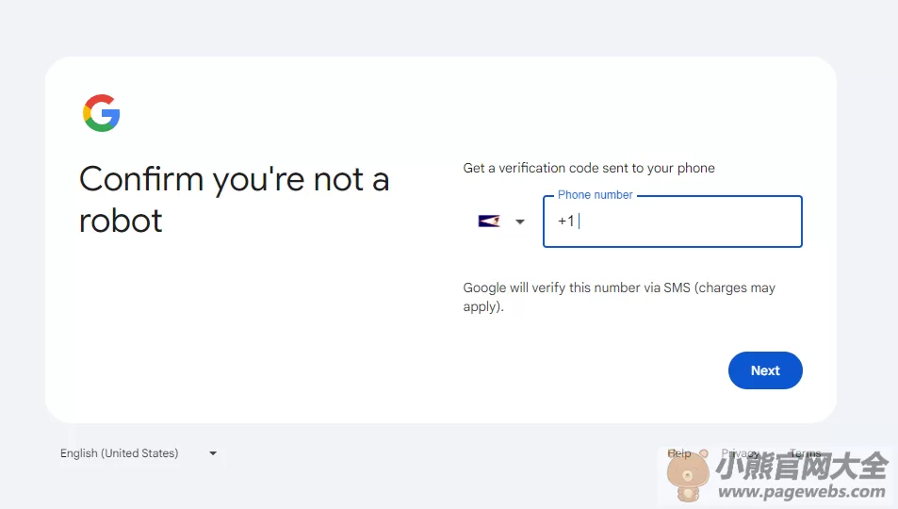
Task: Click the Chinese watermark title text
Action: (x=802, y=466)
